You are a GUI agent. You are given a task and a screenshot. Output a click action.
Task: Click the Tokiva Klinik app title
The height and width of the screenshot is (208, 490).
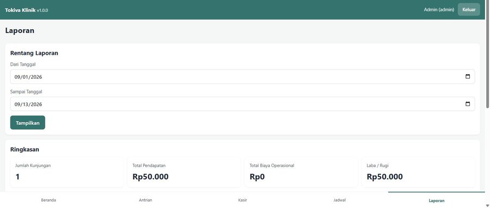20,10
